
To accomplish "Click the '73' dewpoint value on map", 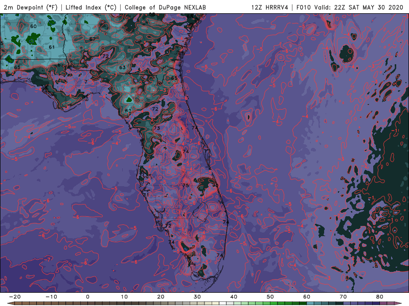I will point(157,128).
